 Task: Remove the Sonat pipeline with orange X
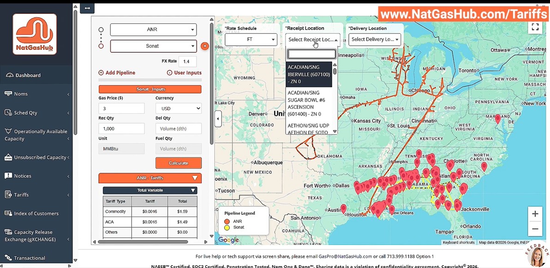(205, 46)
